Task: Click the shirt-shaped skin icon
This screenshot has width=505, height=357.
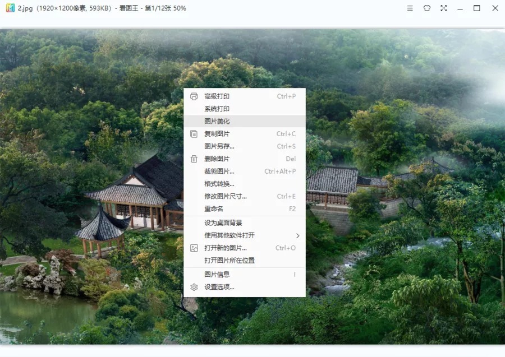Action: tap(427, 8)
